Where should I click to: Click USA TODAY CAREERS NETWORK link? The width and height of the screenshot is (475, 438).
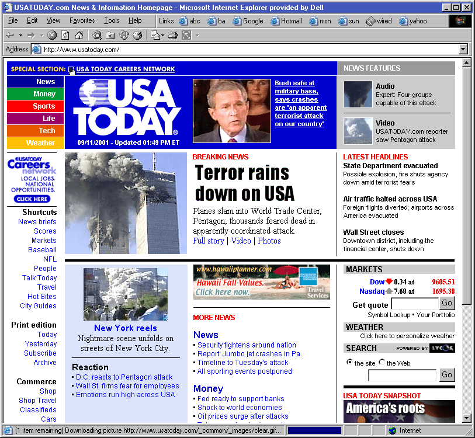[x=126, y=69]
